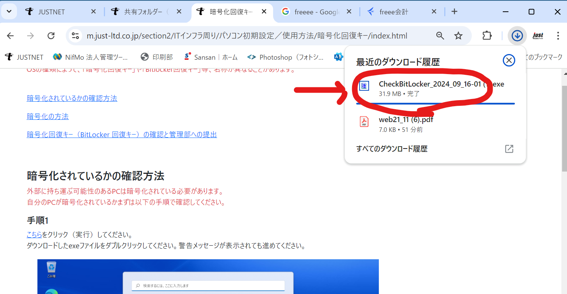Click the screenshot thumbnail of Windows search
This screenshot has height=294, width=567.
(x=208, y=277)
